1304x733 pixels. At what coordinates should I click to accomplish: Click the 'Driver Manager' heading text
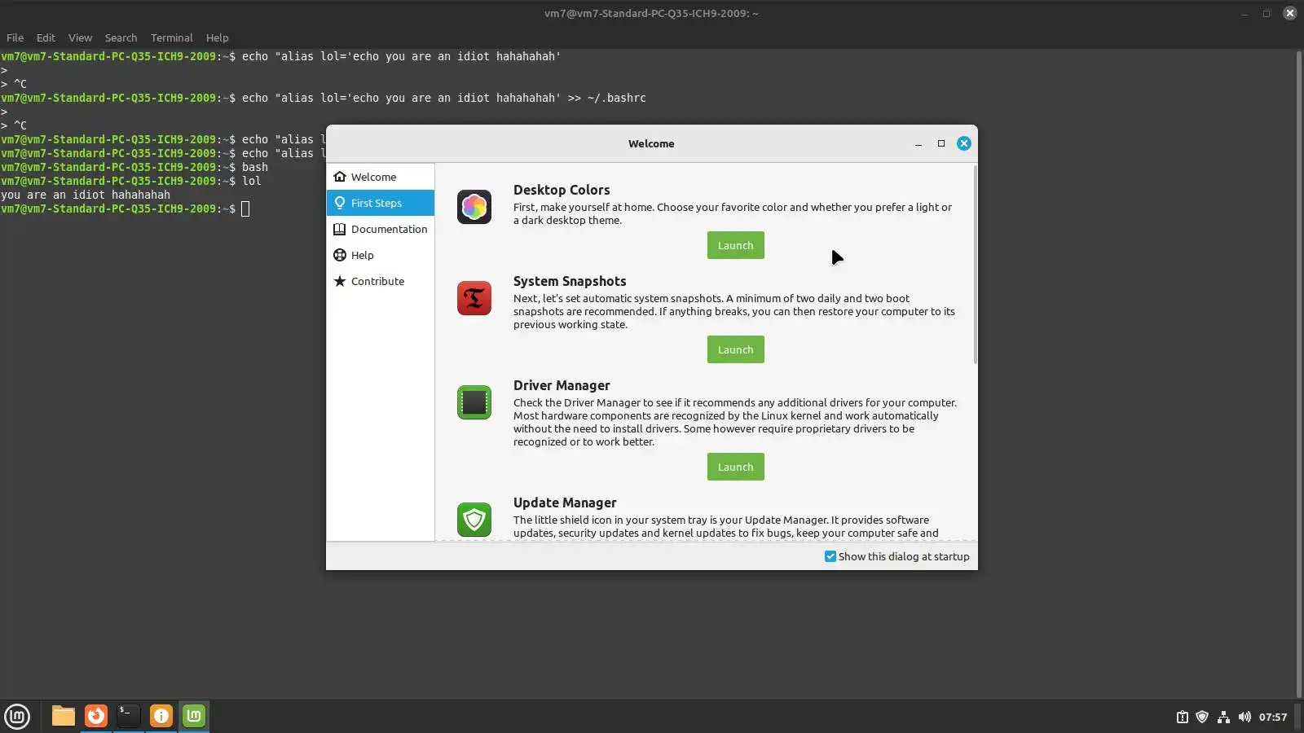(x=562, y=385)
